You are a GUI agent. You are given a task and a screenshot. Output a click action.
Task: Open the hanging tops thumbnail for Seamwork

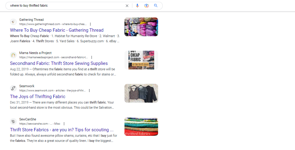click(141, 93)
